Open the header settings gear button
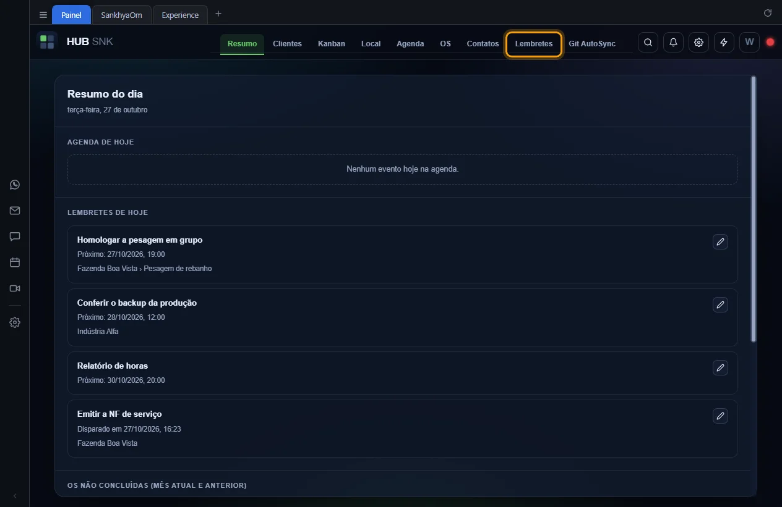 pos(698,42)
